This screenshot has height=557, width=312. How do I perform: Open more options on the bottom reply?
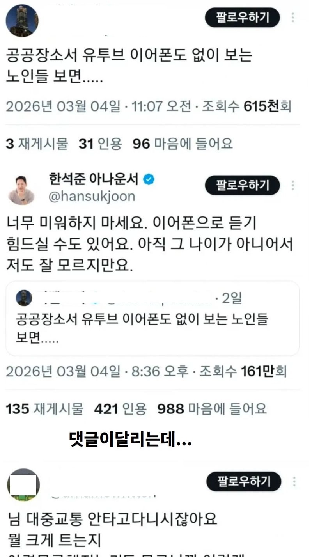293,482
